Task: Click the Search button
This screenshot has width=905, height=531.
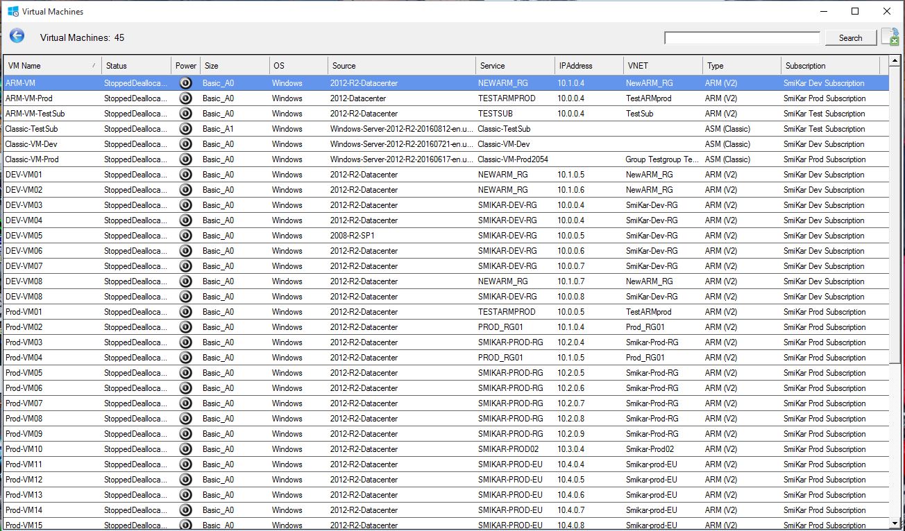Action: click(850, 37)
